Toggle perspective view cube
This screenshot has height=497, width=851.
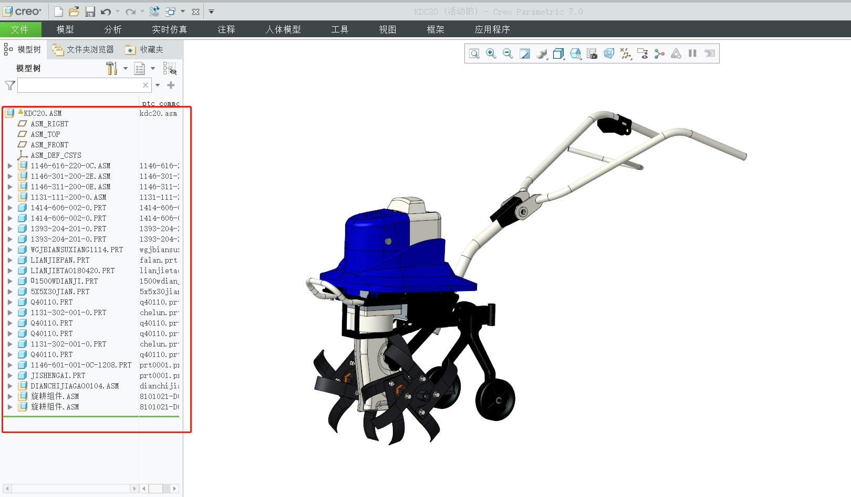point(609,53)
